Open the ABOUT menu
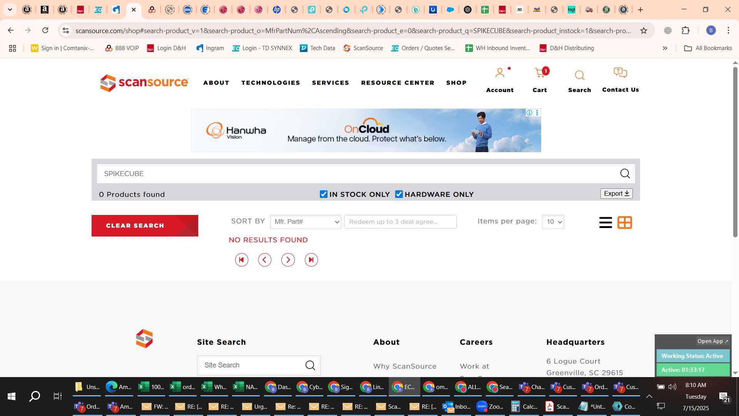 click(x=216, y=83)
